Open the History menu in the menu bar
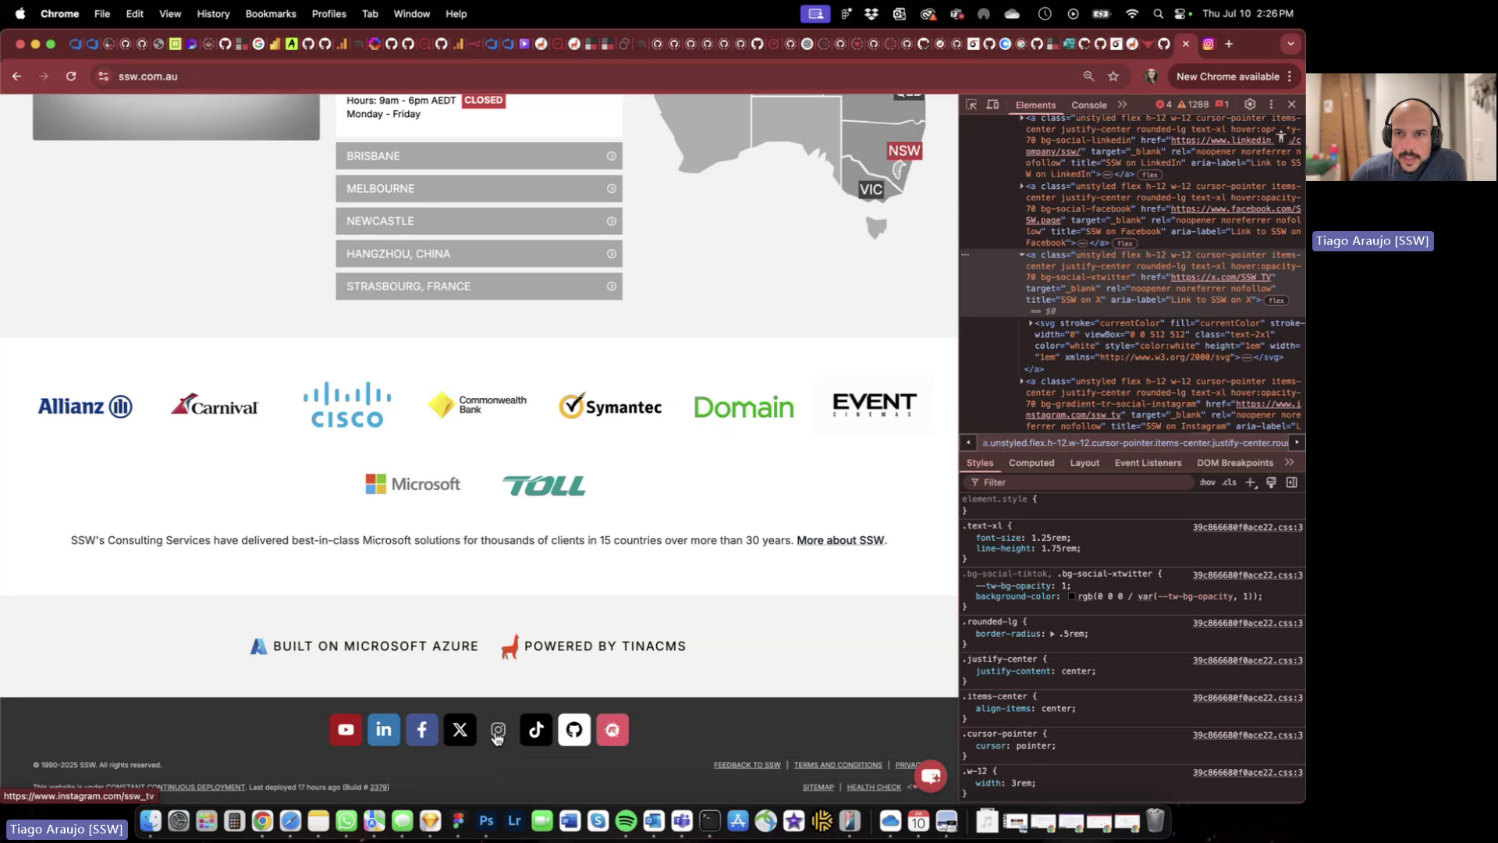The width and height of the screenshot is (1498, 843). click(213, 13)
